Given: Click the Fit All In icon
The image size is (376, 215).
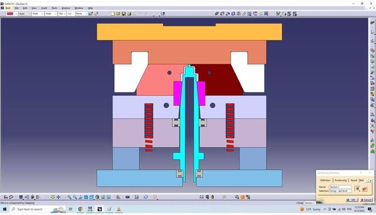Looking at the screenshot, I should pos(53,197).
